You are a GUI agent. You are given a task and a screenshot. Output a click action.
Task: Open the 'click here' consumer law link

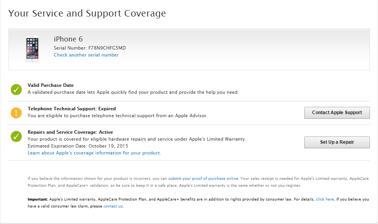pyautogui.click(x=325, y=199)
